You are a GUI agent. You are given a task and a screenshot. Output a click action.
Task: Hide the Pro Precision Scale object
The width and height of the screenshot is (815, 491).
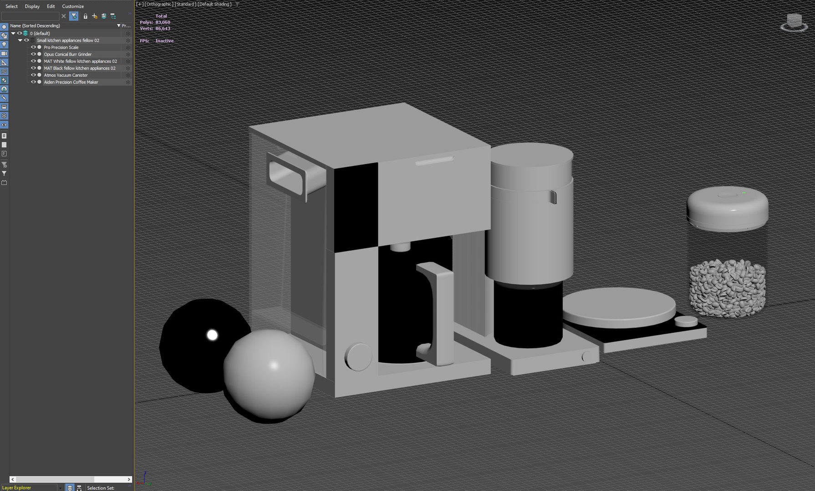[x=33, y=47]
